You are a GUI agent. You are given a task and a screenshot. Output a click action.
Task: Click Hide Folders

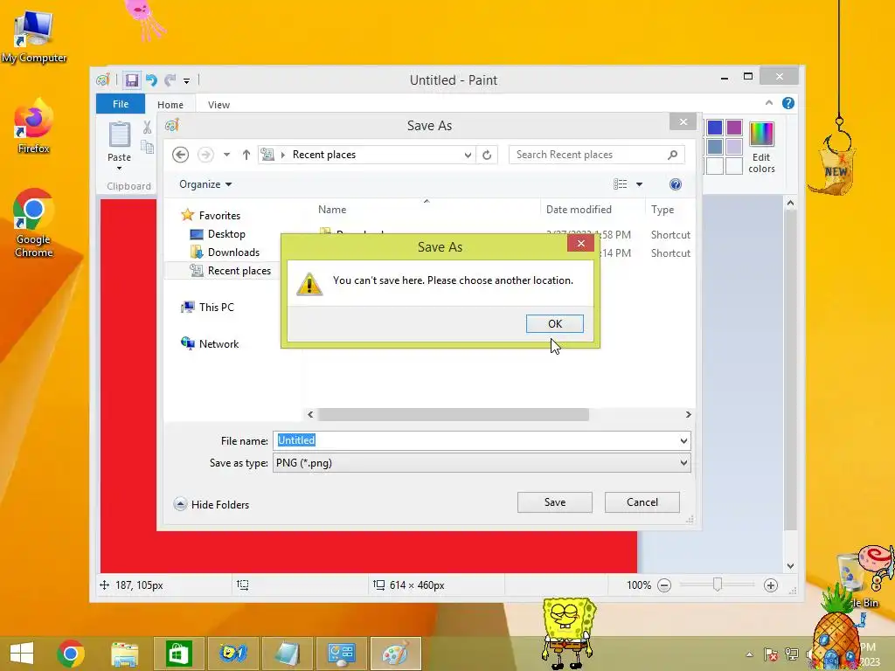tap(212, 504)
